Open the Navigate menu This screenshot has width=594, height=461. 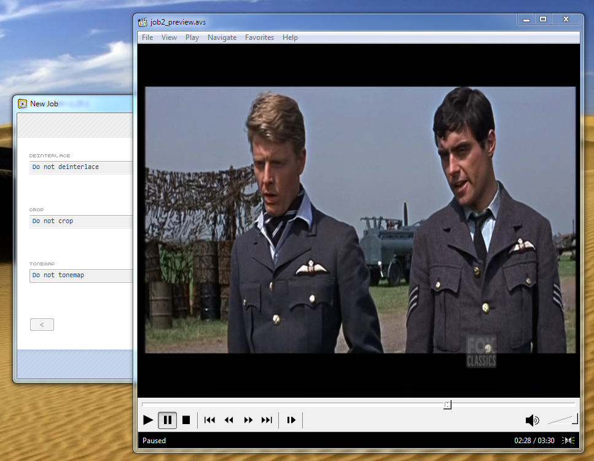[x=222, y=37]
